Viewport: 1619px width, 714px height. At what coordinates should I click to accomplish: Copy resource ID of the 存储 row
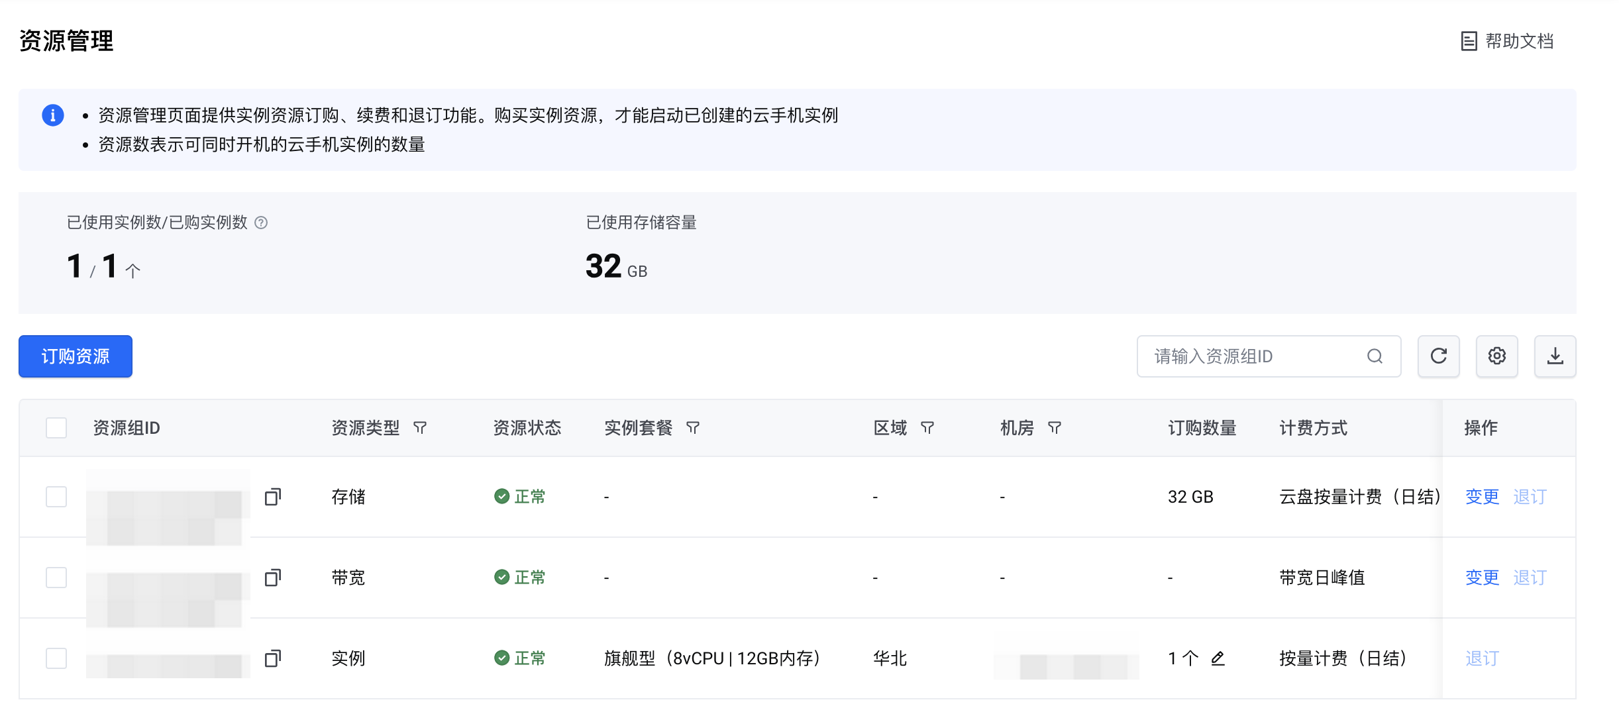(x=273, y=497)
